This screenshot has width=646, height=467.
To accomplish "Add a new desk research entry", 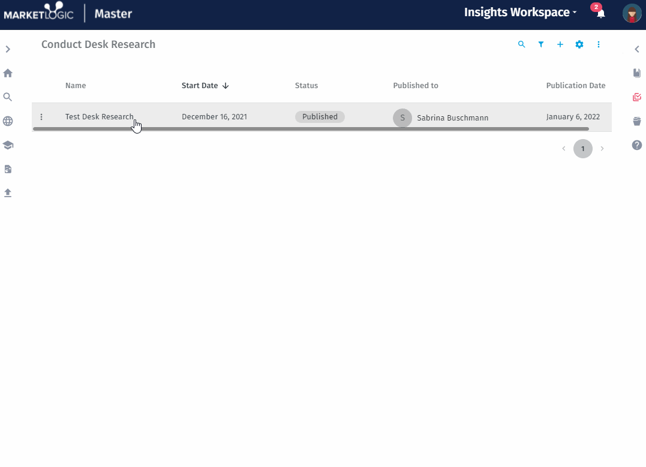I will (x=560, y=44).
